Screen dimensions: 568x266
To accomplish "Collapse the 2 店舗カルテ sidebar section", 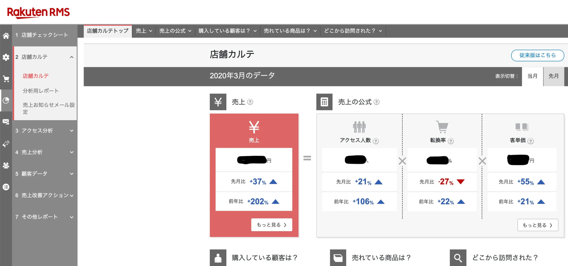I will coord(72,57).
